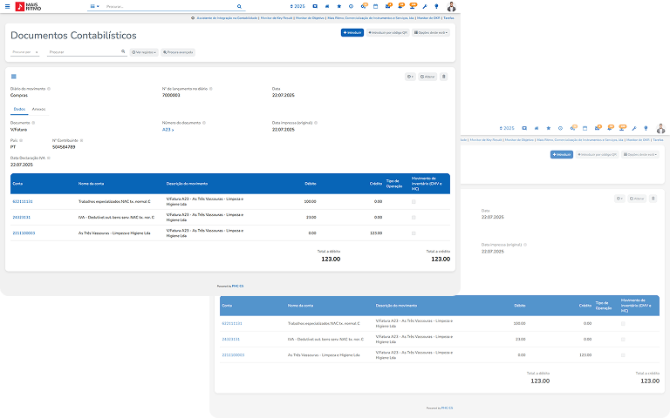Select the Dados tab

click(19, 109)
